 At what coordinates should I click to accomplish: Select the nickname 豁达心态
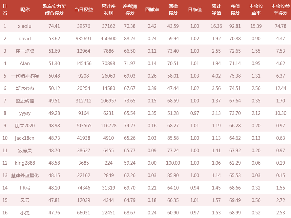click(x=25, y=88)
